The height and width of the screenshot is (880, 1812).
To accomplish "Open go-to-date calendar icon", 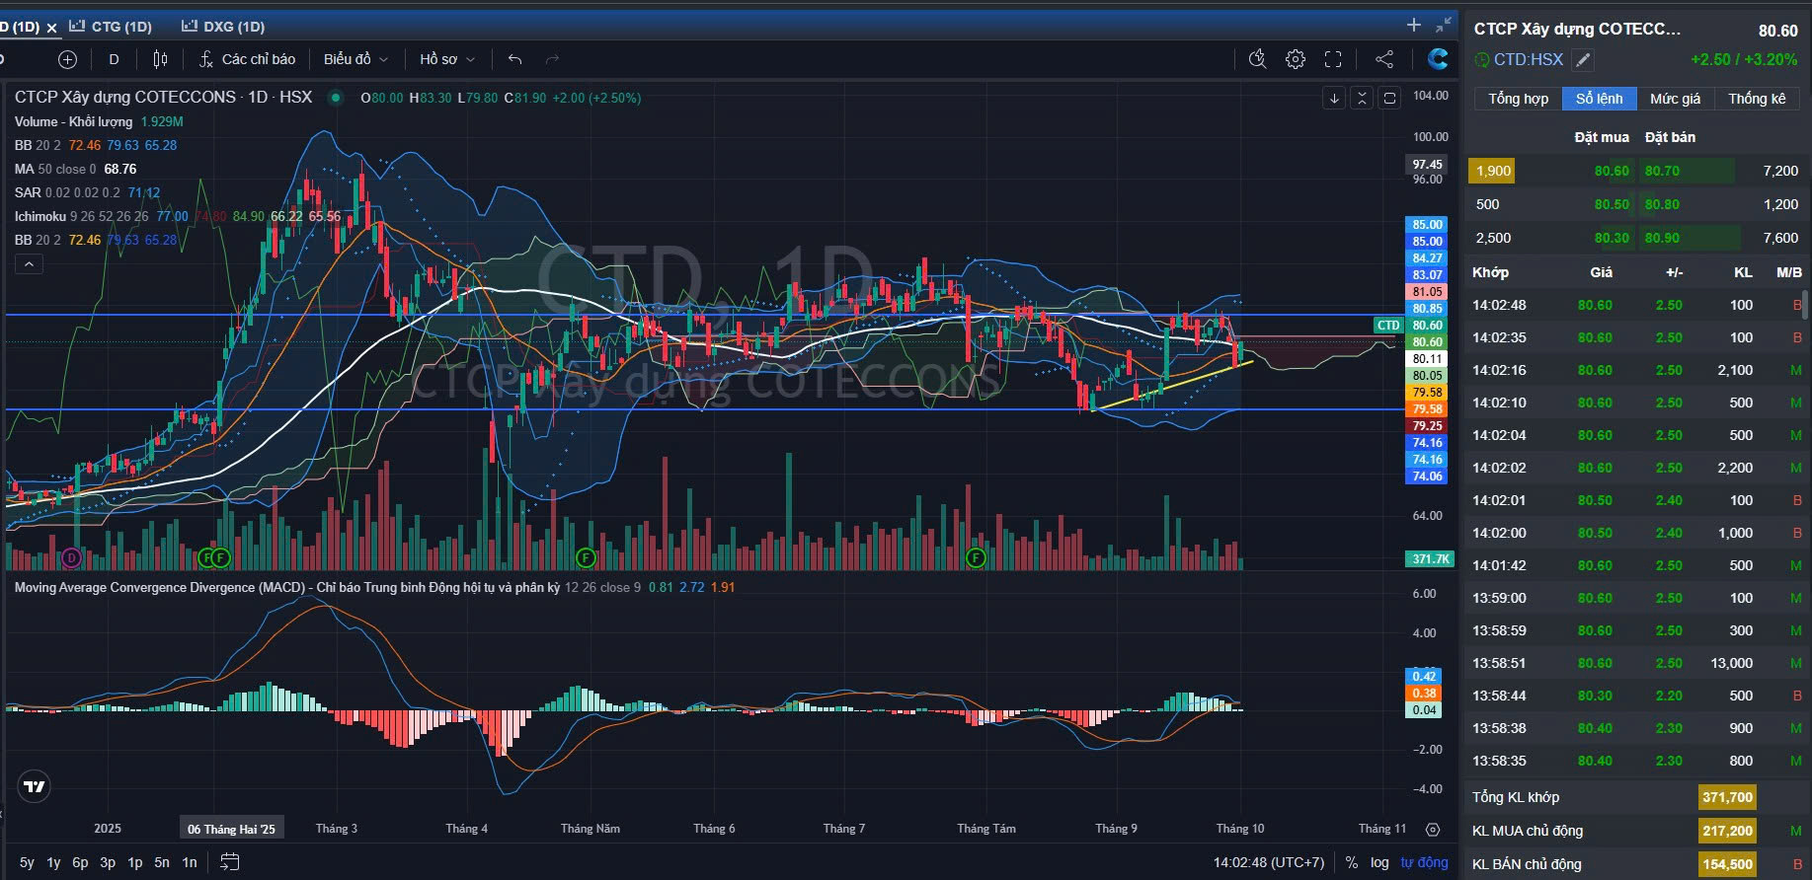I will pyautogui.click(x=229, y=862).
